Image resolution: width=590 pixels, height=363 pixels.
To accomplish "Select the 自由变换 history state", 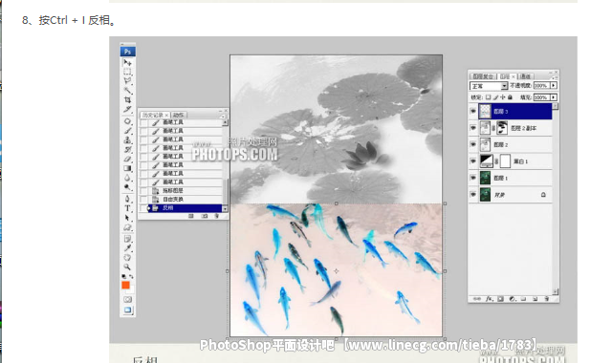I will (181, 199).
